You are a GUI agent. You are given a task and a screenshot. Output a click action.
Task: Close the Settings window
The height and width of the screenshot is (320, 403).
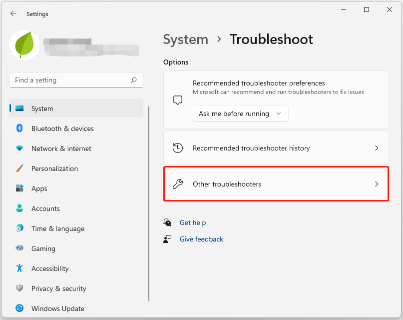390,9
